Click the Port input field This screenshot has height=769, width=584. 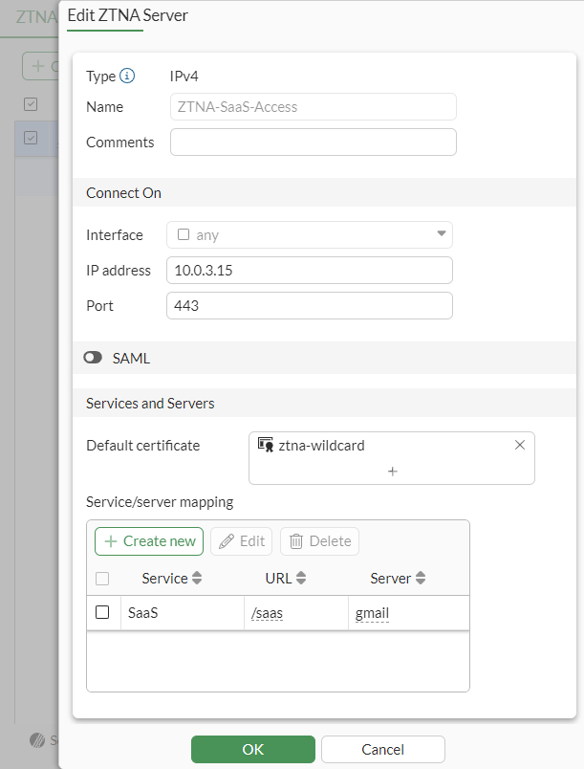click(x=310, y=306)
